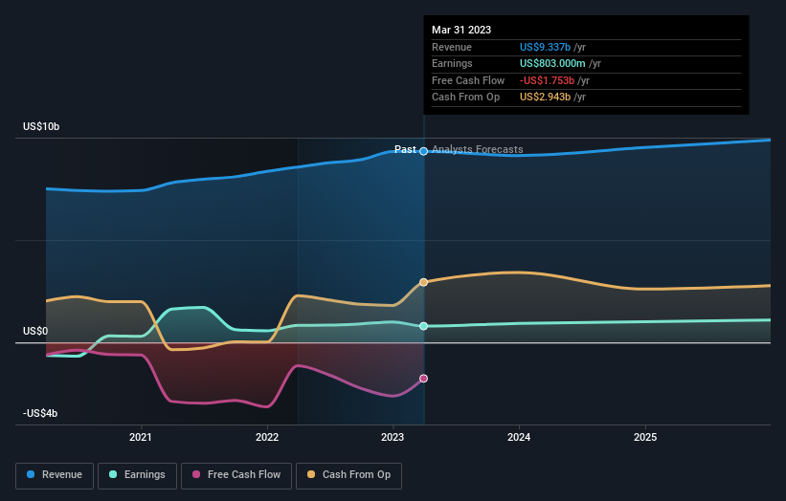Click the Revenue row label in tooltip

452,47
